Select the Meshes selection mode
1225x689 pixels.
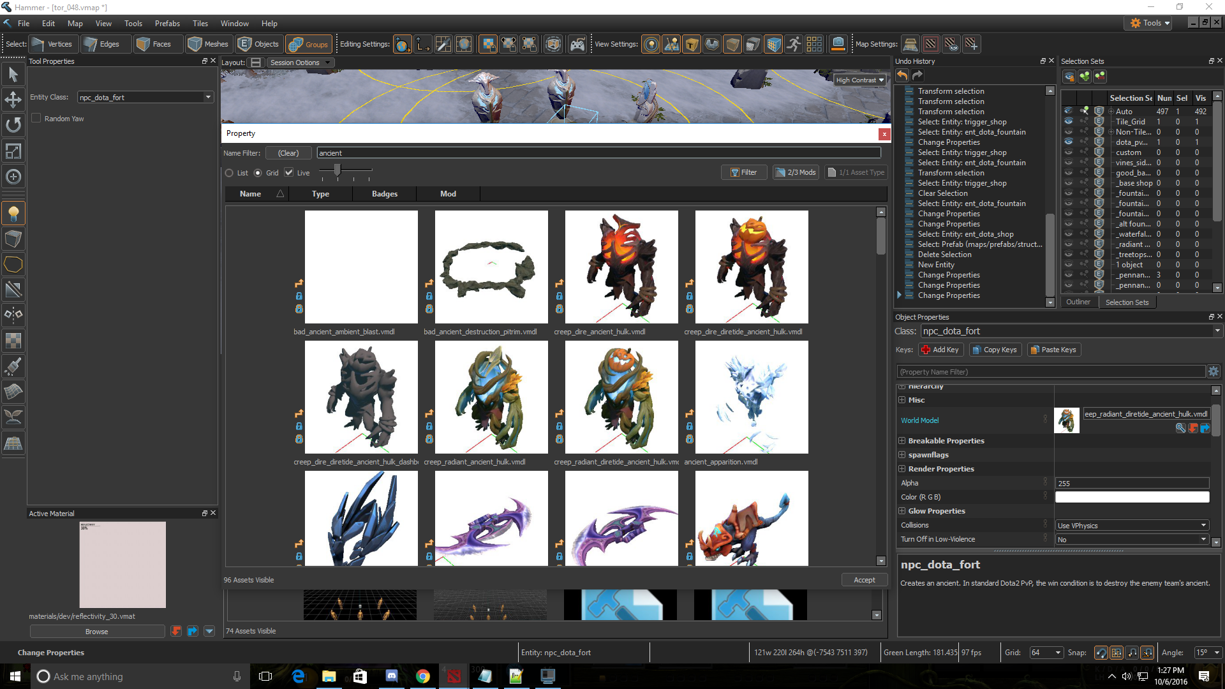click(x=208, y=44)
